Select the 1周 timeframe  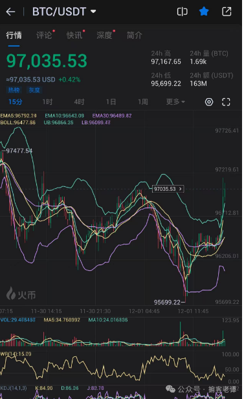[x=143, y=102]
